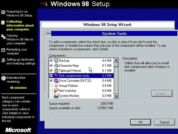Click the 48 minutes remaining text

click(18, 88)
